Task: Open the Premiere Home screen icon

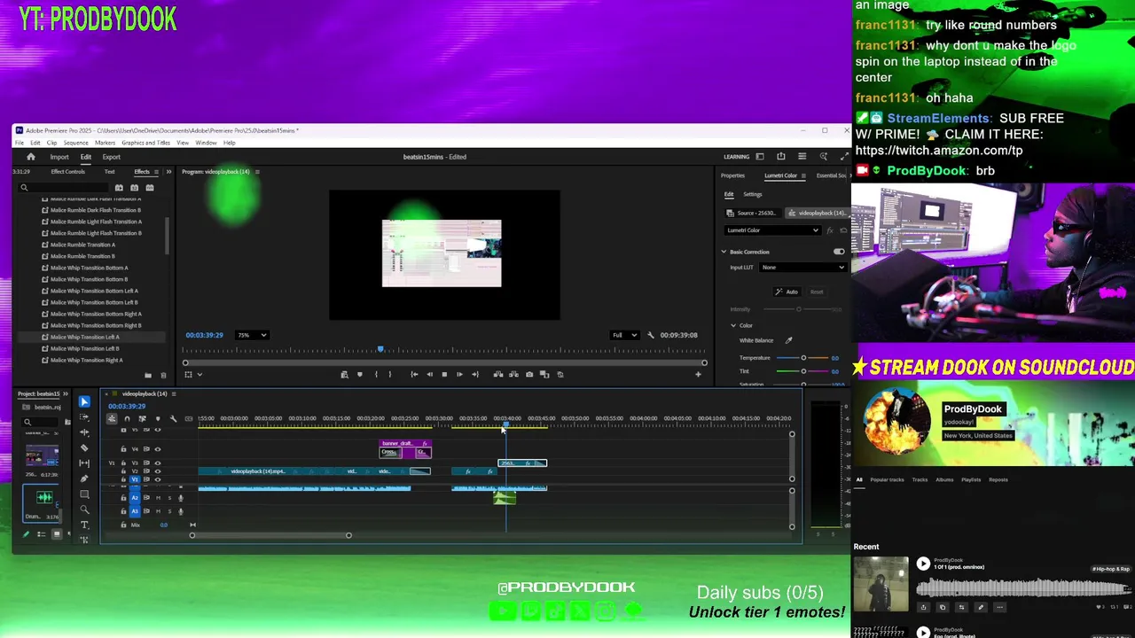Action: tap(30, 157)
